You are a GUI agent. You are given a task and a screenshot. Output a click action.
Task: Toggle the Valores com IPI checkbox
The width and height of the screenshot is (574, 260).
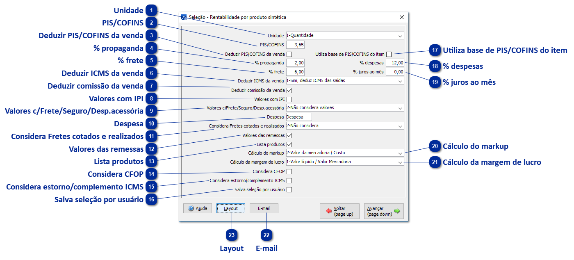289,99
